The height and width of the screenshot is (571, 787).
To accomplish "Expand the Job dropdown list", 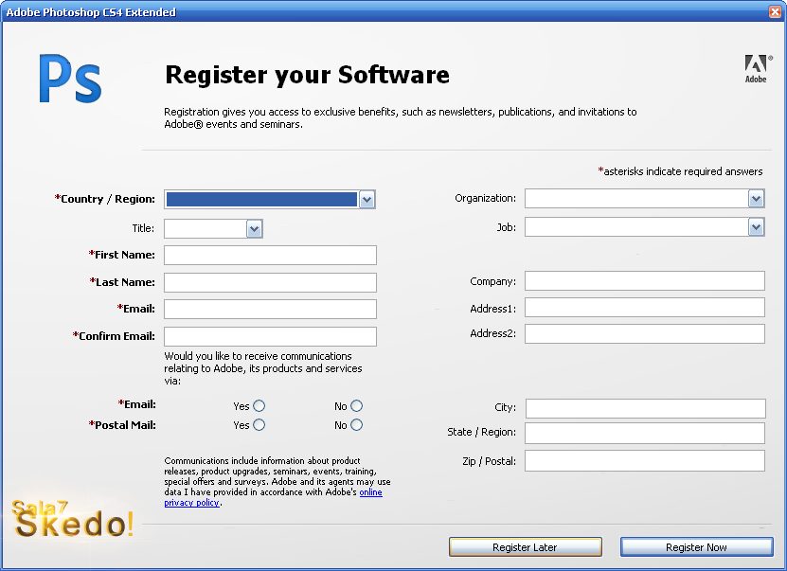I will click(756, 227).
